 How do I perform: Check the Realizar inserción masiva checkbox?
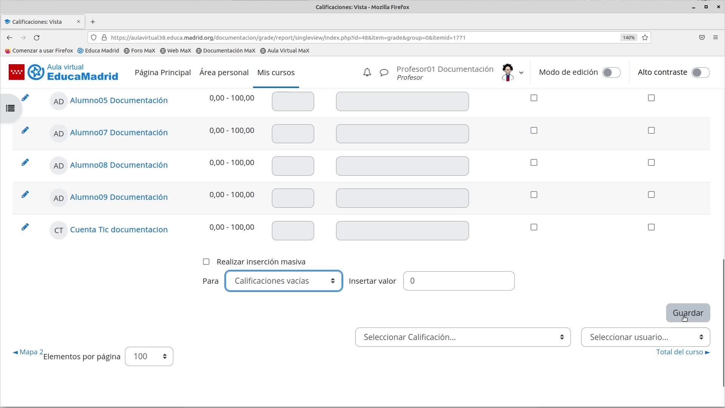click(x=206, y=262)
